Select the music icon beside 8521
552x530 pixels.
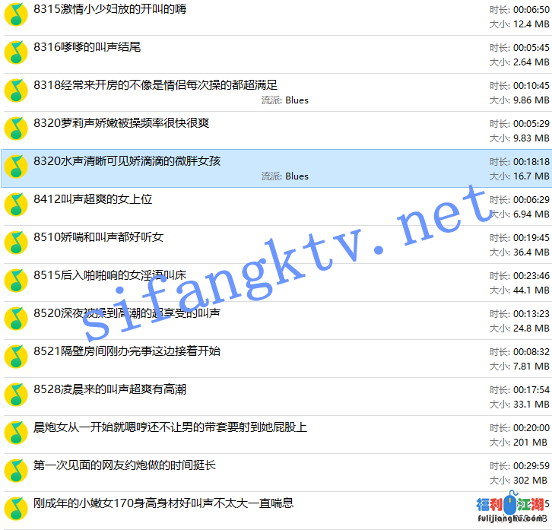(16, 357)
